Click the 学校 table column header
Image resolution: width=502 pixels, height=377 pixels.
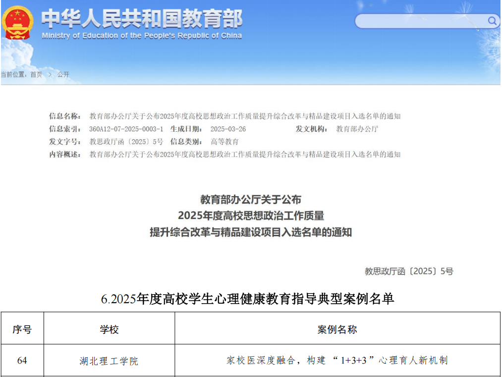(109, 329)
